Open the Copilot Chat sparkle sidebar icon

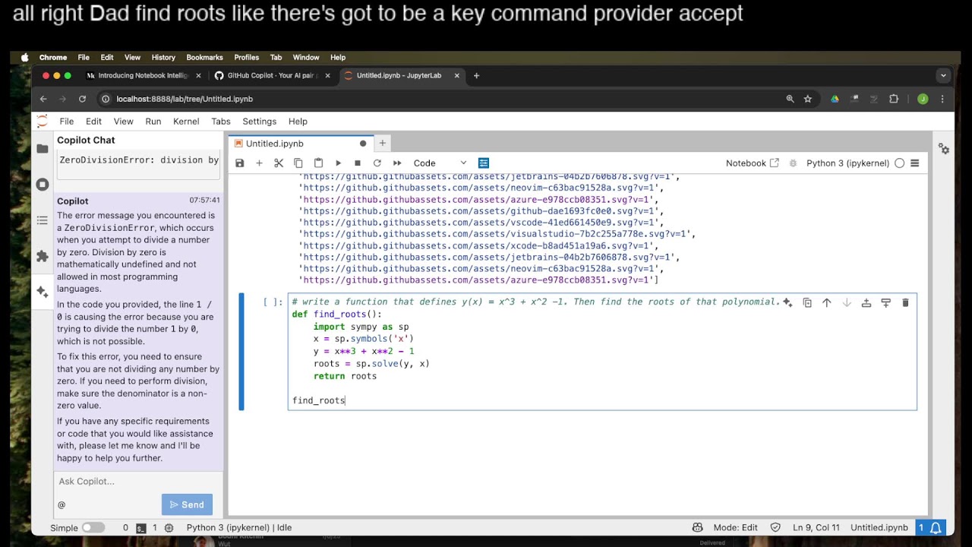tap(43, 292)
